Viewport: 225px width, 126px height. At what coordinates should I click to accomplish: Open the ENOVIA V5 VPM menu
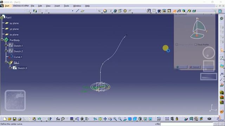21,6
